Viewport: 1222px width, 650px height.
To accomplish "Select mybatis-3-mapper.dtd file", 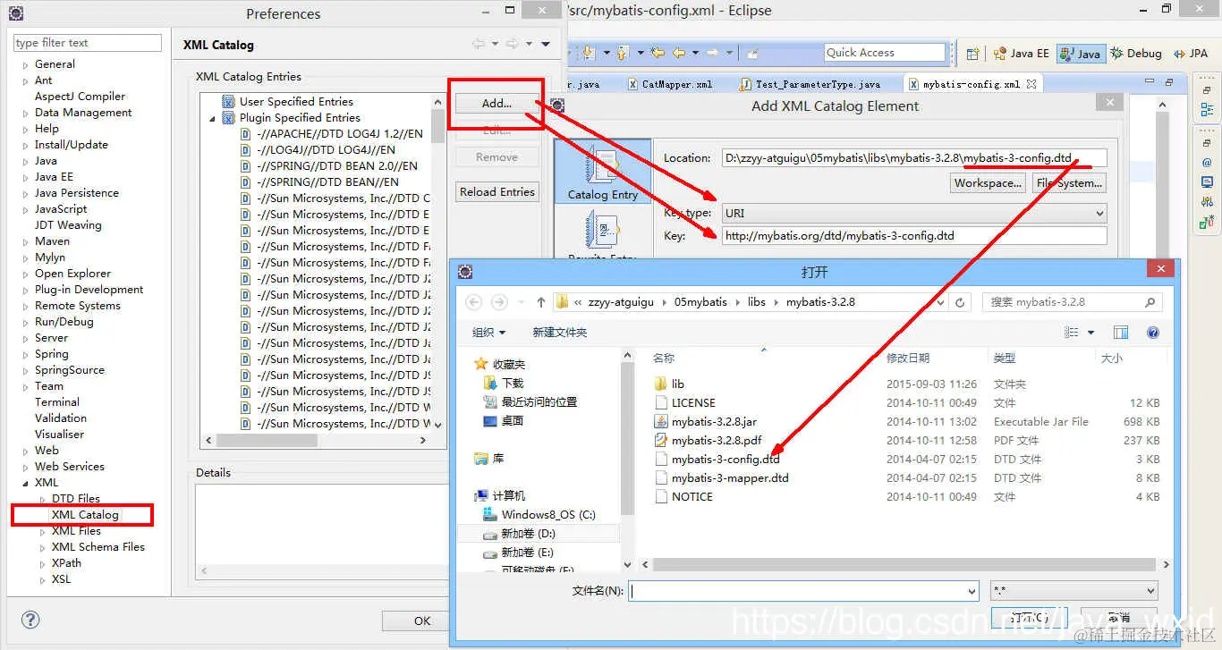I will (721, 477).
